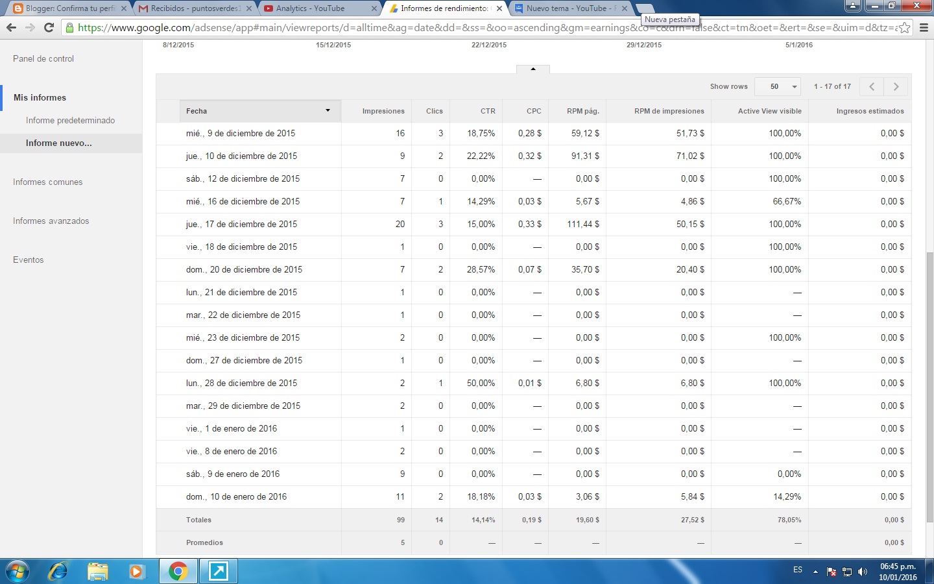The image size is (934, 584).
Task: Switch to the Analytics - YouTube tab
Action: [x=318, y=8]
